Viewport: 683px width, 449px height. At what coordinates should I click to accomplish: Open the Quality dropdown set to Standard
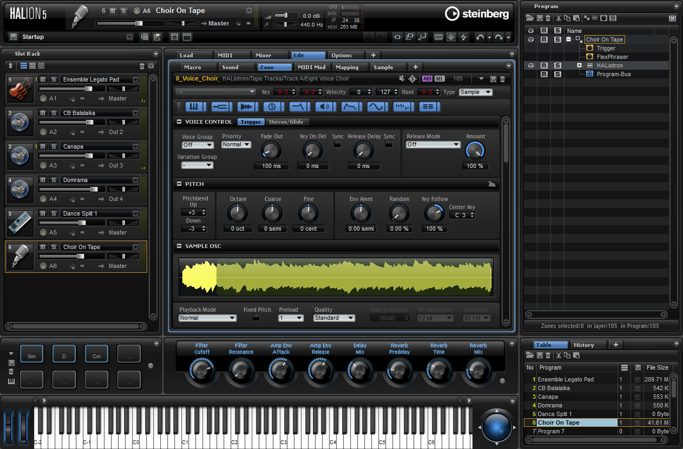(334, 318)
